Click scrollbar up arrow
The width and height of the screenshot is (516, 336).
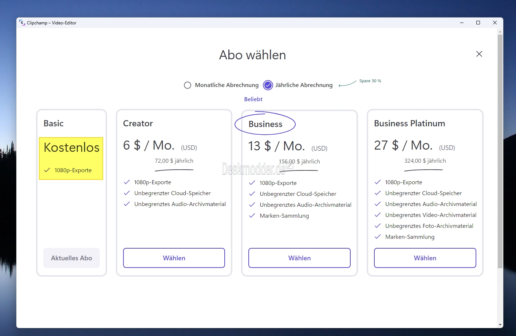click(500, 32)
